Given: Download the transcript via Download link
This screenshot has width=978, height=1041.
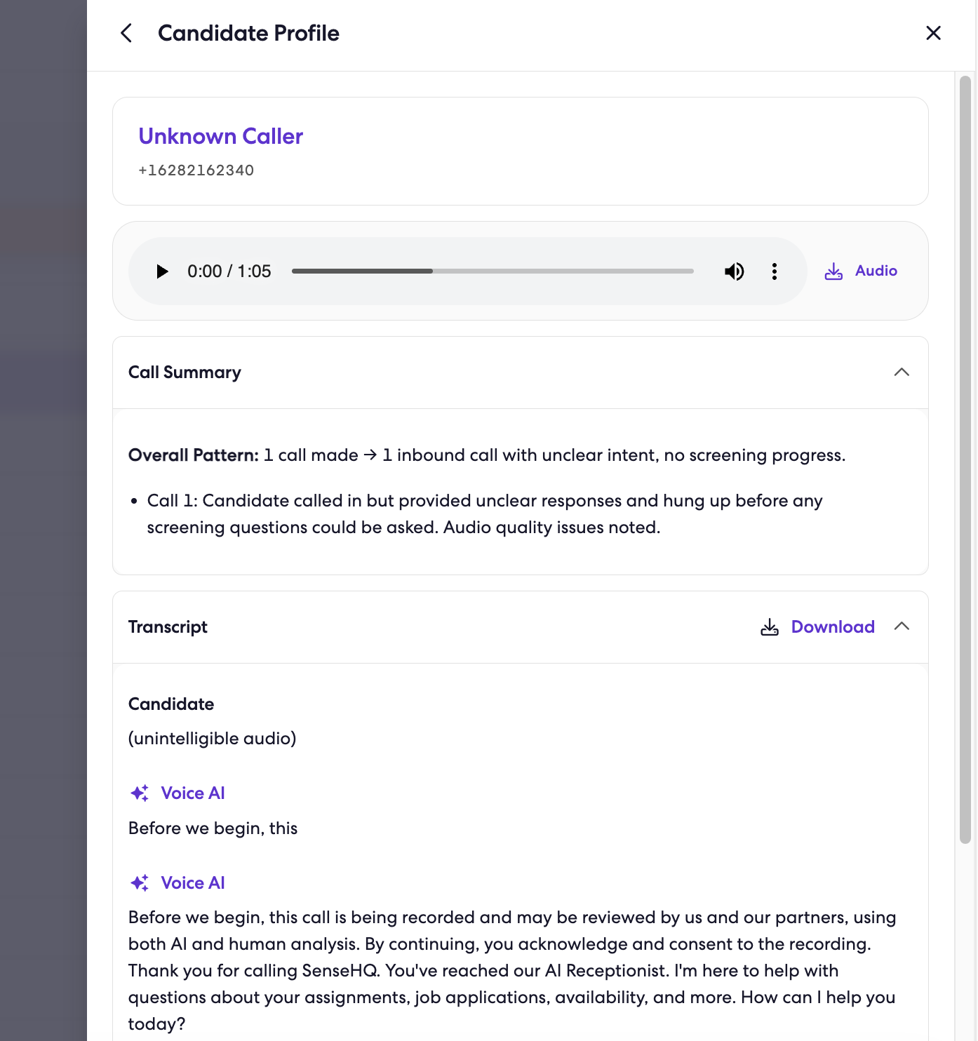Looking at the screenshot, I should pos(833,627).
